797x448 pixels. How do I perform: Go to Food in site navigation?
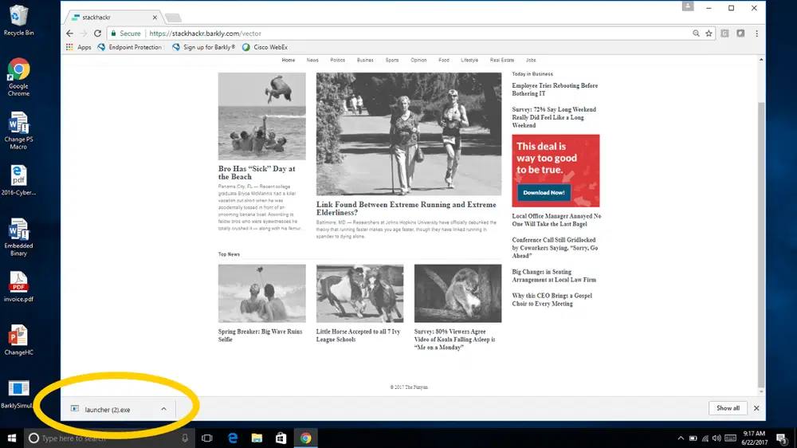(444, 60)
